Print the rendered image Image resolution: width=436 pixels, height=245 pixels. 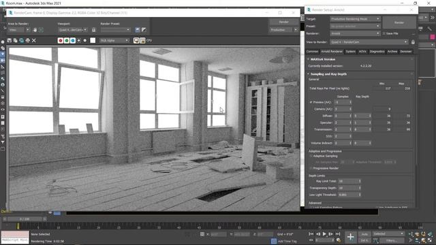tap(27, 41)
